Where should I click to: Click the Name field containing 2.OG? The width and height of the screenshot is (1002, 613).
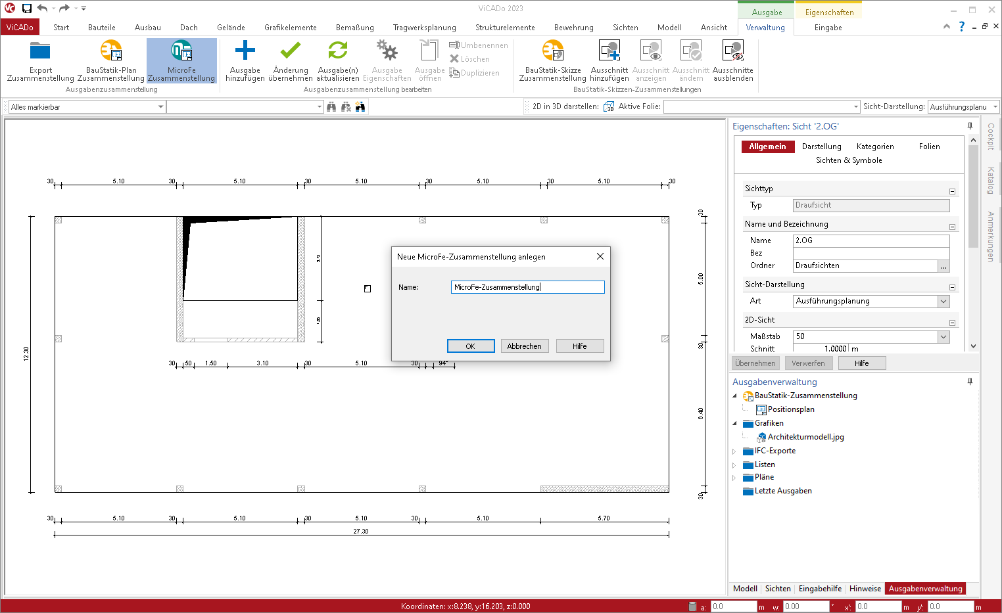point(871,240)
